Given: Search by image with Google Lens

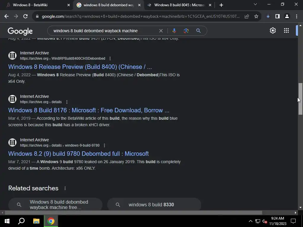Looking at the screenshot, I should 186,31.
